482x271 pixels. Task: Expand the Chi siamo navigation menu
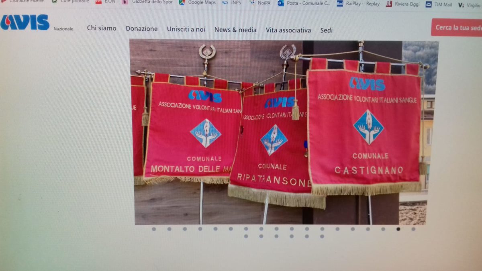click(x=102, y=28)
